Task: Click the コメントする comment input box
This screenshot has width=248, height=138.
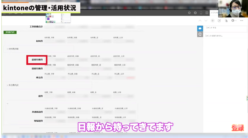Action: [225, 28]
